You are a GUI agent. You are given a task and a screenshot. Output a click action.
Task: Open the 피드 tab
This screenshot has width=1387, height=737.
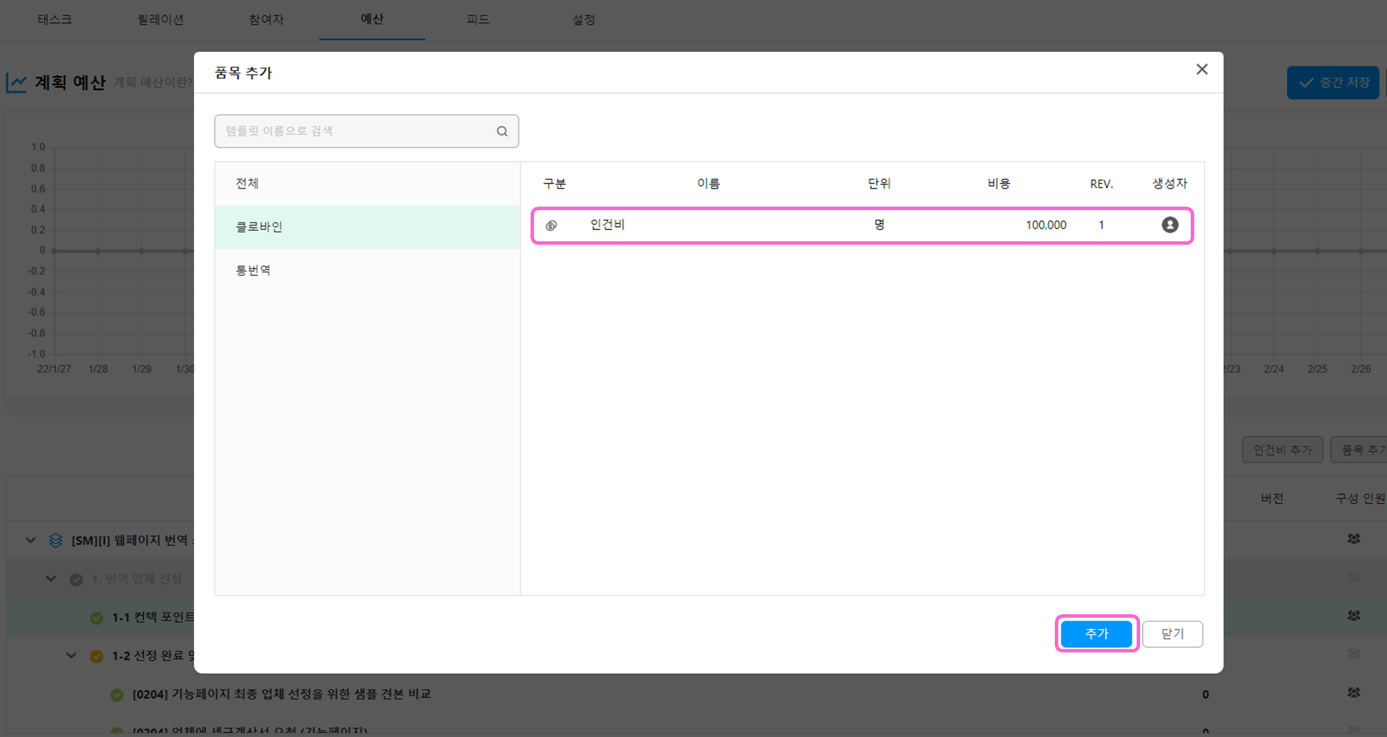coord(478,19)
